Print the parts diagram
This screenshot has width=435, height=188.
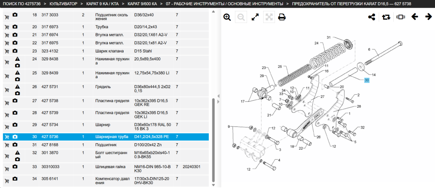coord(282,17)
